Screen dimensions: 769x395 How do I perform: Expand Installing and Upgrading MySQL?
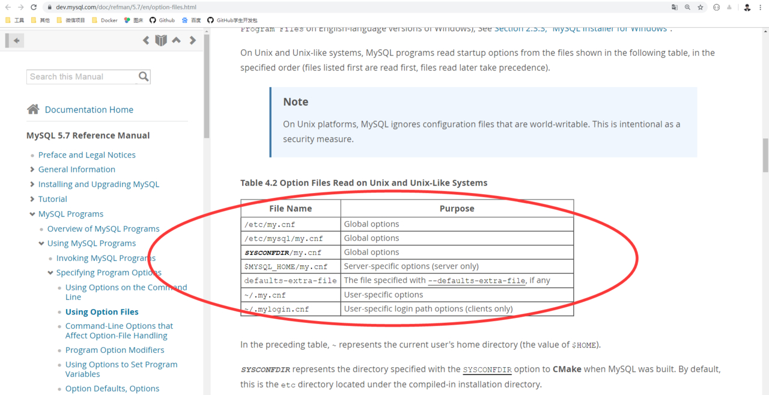point(32,185)
